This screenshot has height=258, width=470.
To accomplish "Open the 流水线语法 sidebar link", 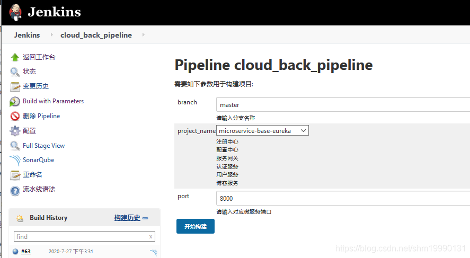I will [39, 189].
